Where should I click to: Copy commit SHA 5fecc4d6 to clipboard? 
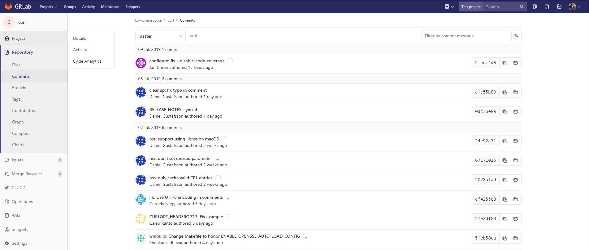(x=505, y=63)
